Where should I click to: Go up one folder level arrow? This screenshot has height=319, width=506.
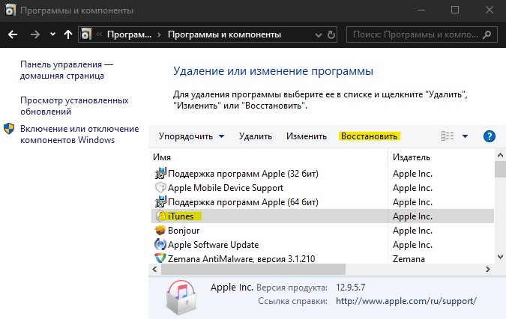[x=68, y=34]
